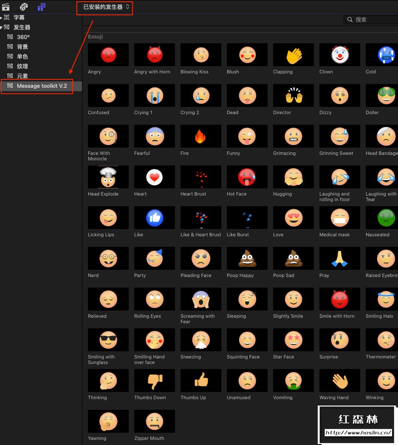Select the Heart Brust emoji
The image size is (398, 445).
pyautogui.click(x=201, y=177)
